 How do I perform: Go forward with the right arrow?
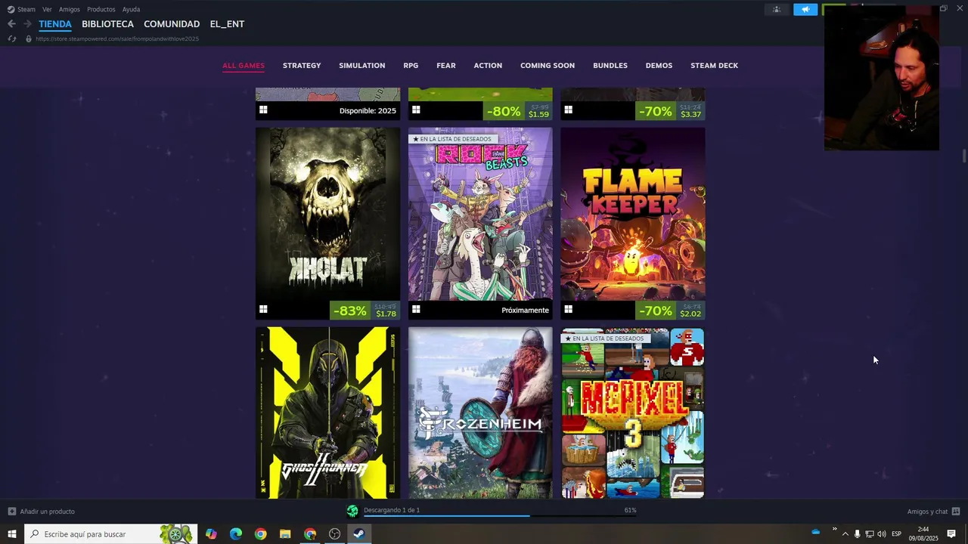click(27, 24)
